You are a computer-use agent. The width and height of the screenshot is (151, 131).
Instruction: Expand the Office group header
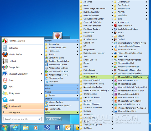62,88
